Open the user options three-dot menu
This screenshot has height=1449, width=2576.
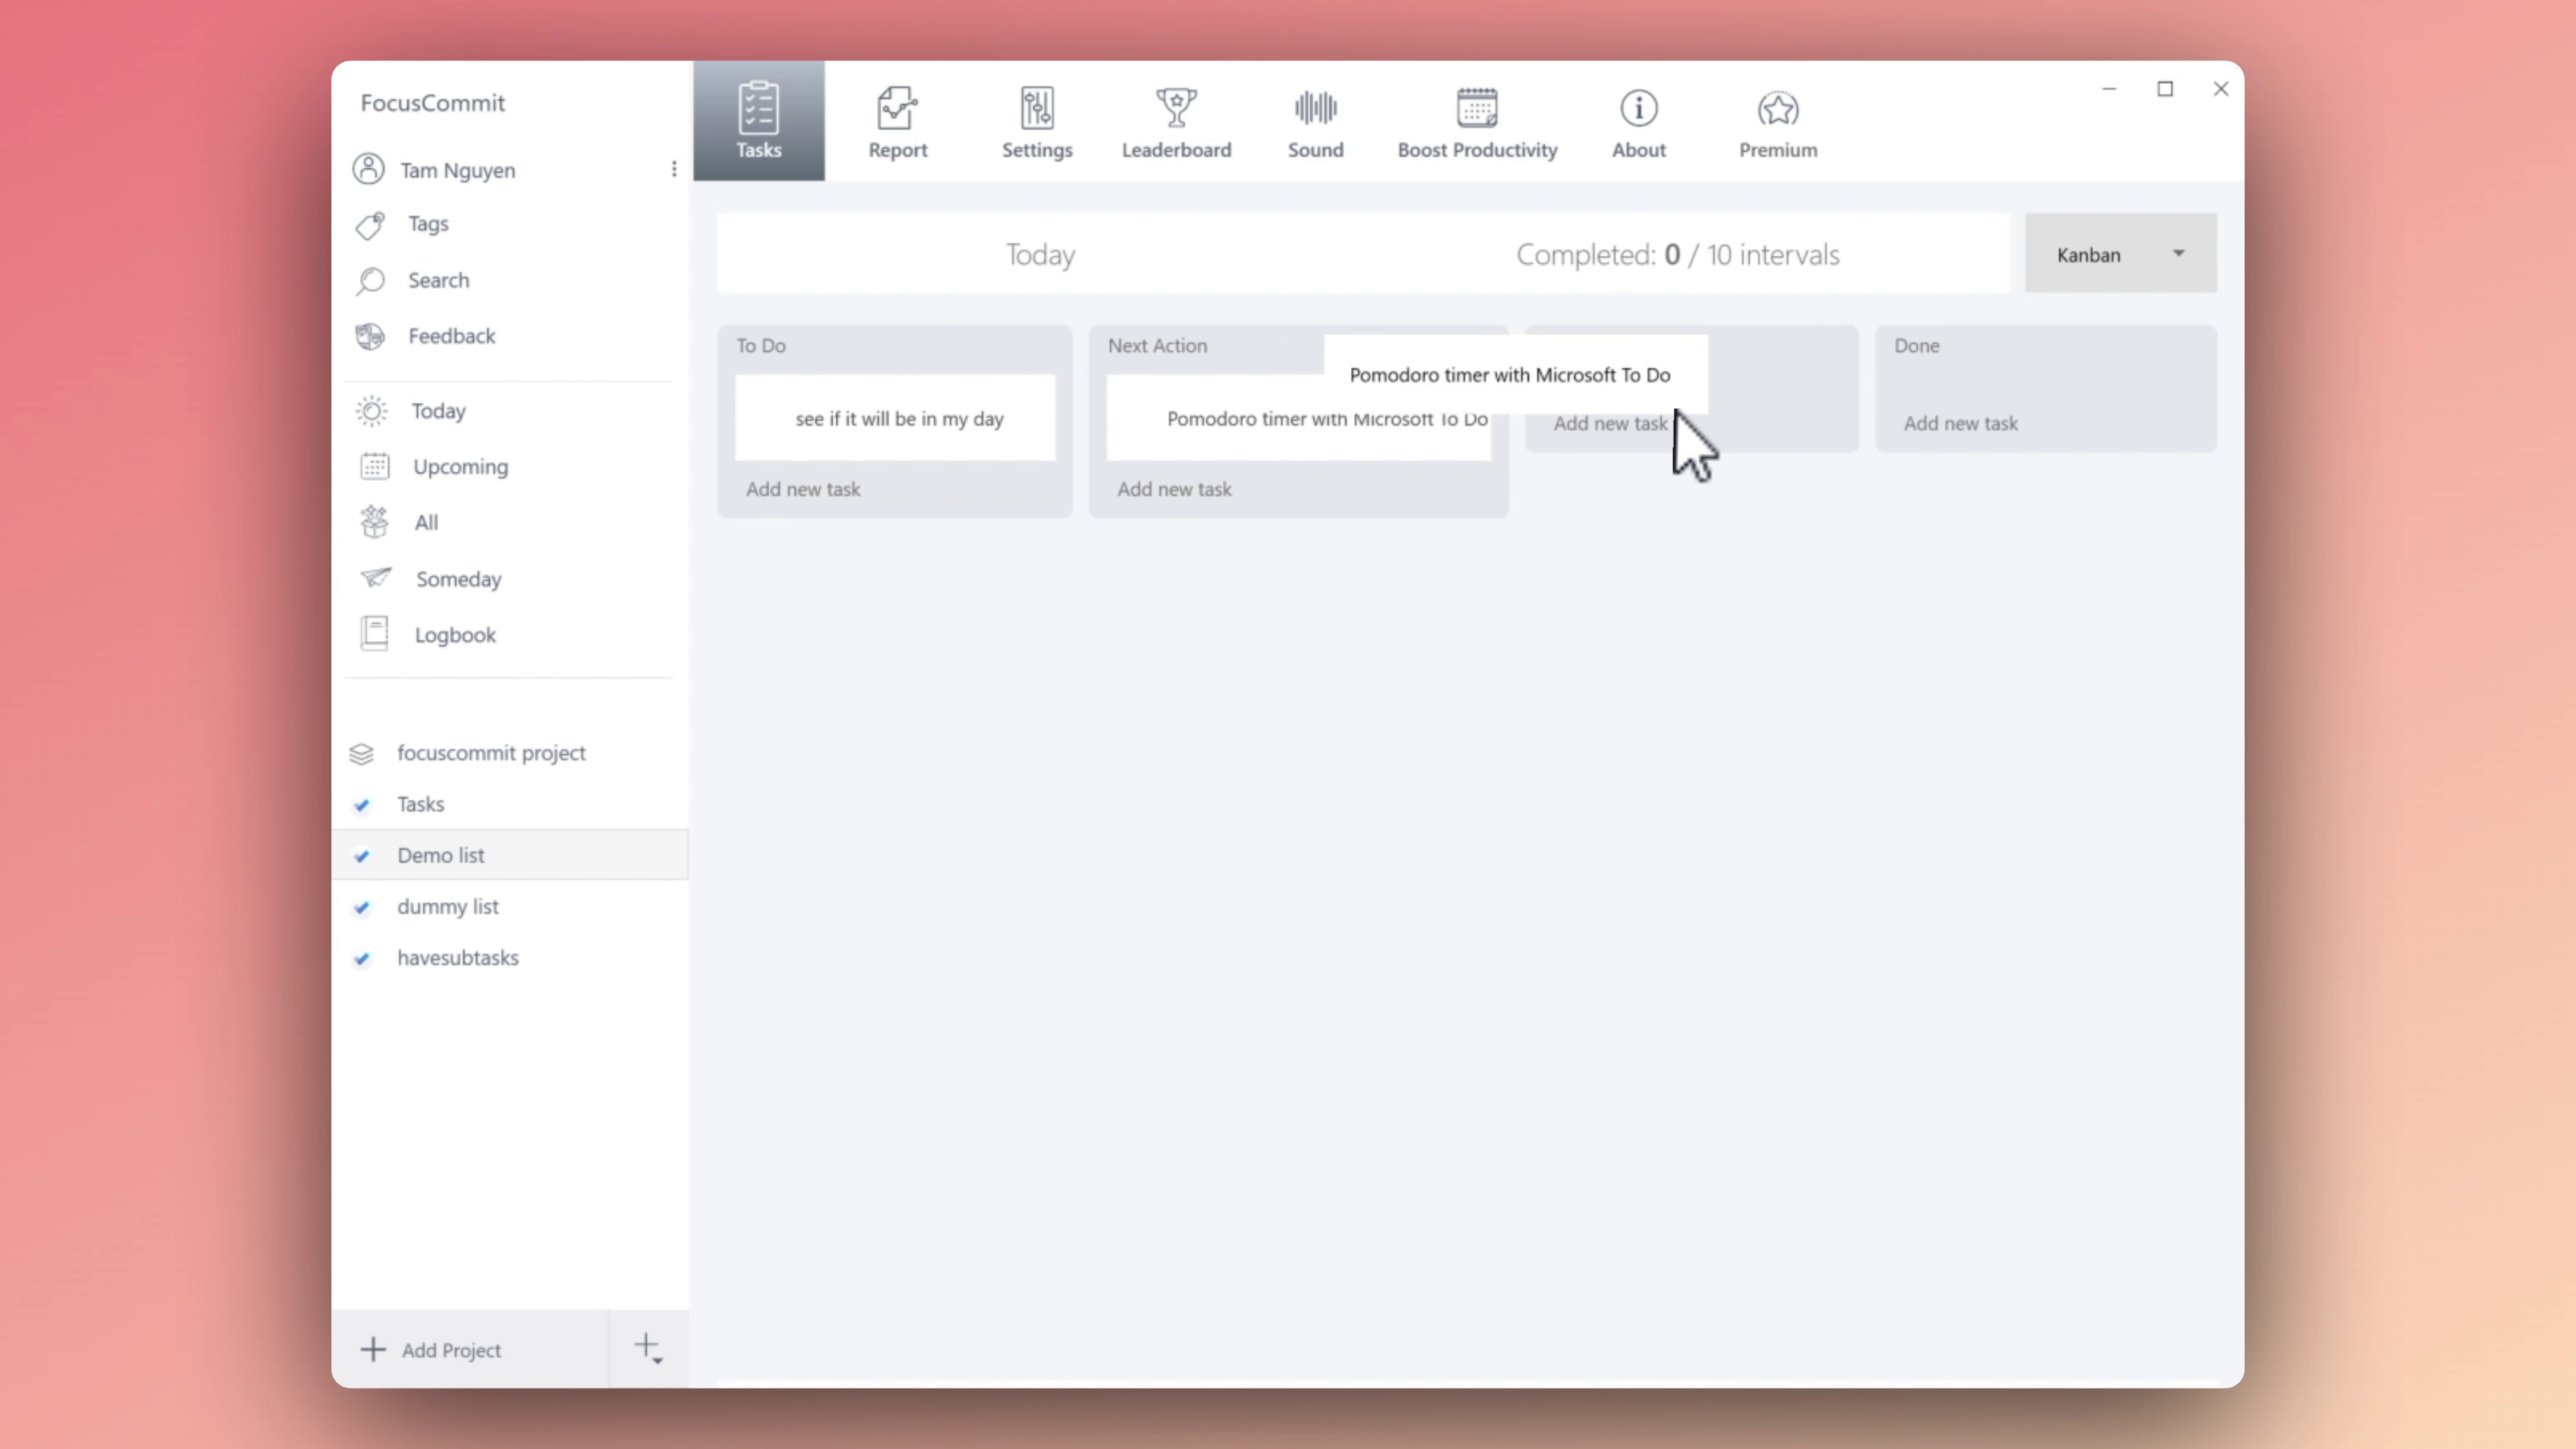click(674, 169)
